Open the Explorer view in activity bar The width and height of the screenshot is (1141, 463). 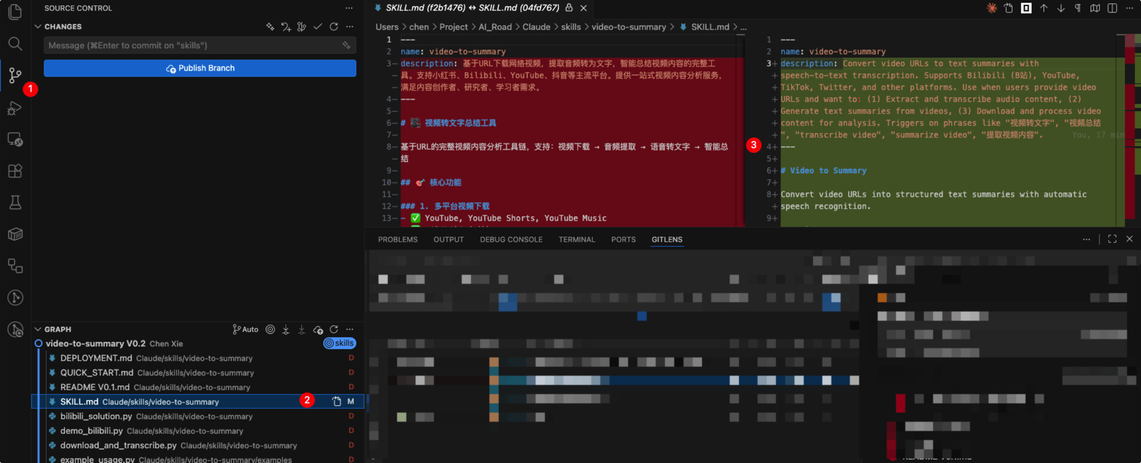click(15, 12)
